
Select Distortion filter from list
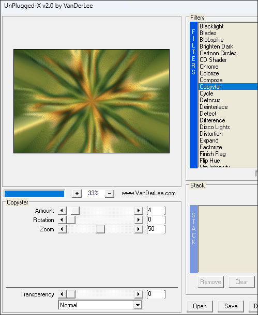pos(228,134)
